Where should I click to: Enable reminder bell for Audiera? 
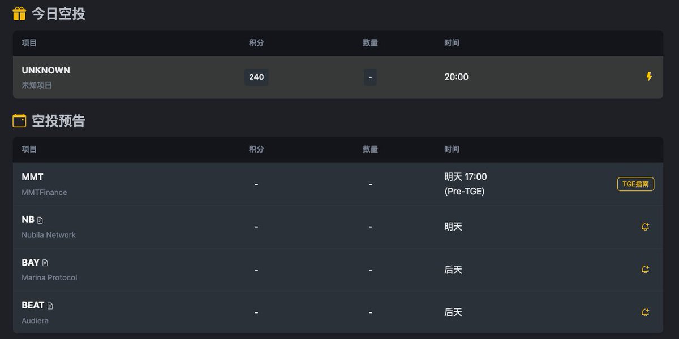[x=645, y=312]
